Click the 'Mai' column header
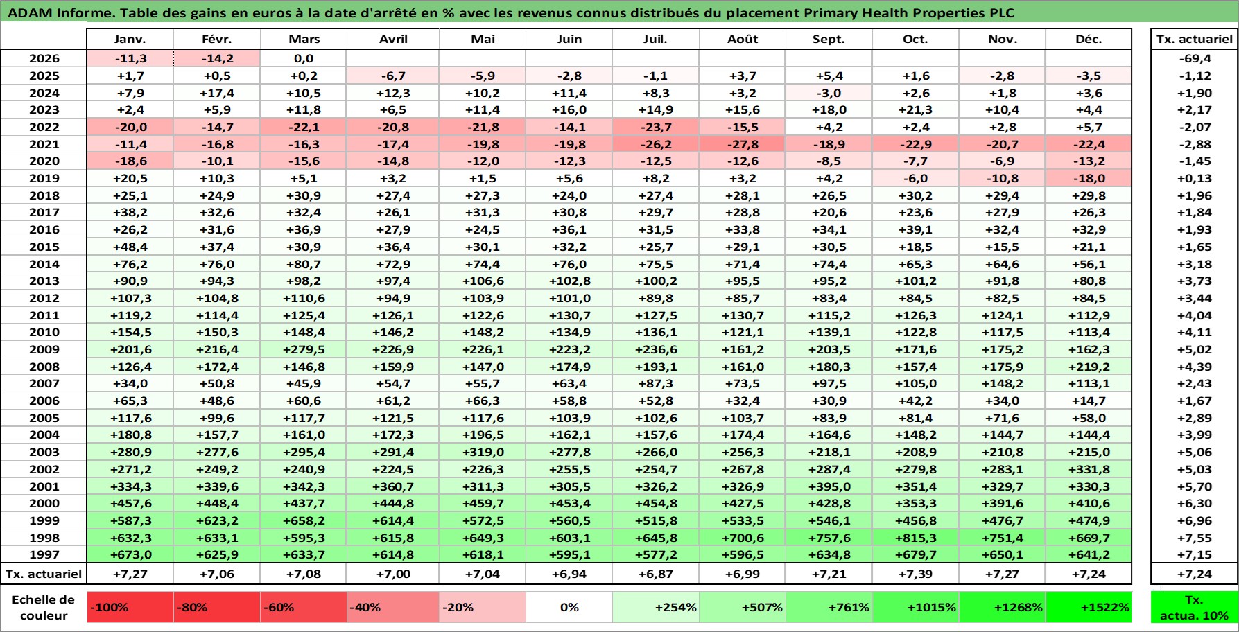Screen dimensions: 1239x632 (483, 39)
